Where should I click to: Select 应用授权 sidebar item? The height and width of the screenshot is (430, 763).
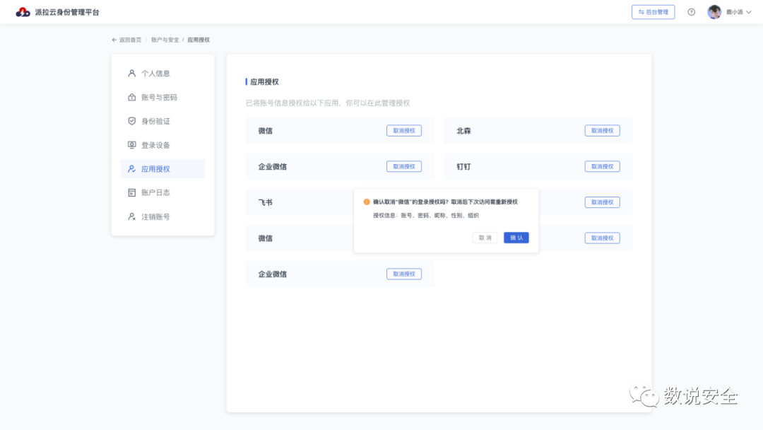click(x=162, y=168)
